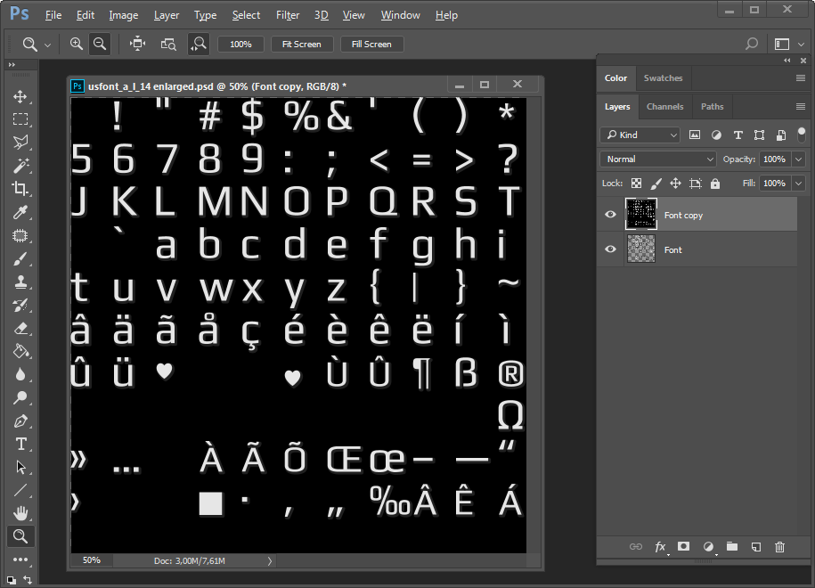Toggle Resize Windows to Fit option
The image size is (815, 588).
coord(138,45)
